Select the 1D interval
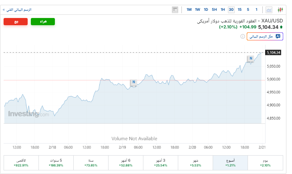The image size is (292, 174). pyautogui.click(x=206, y=10)
